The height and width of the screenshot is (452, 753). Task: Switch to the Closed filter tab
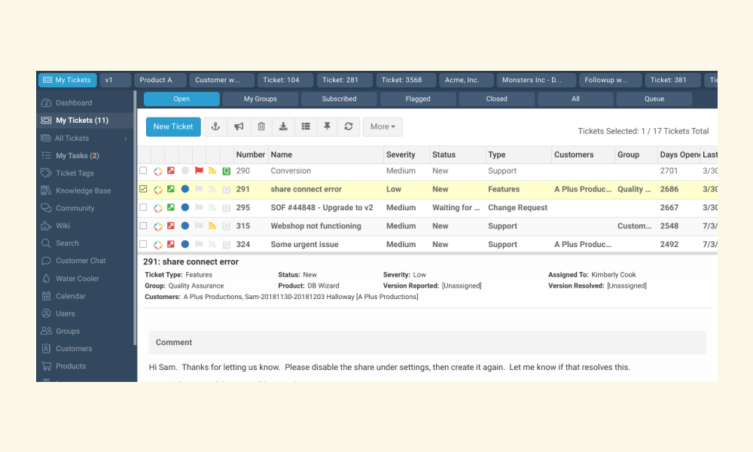pyautogui.click(x=496, y=99)
